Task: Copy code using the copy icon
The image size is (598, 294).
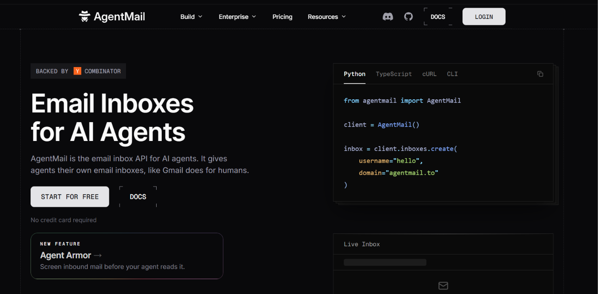Action: pos(540,74)
